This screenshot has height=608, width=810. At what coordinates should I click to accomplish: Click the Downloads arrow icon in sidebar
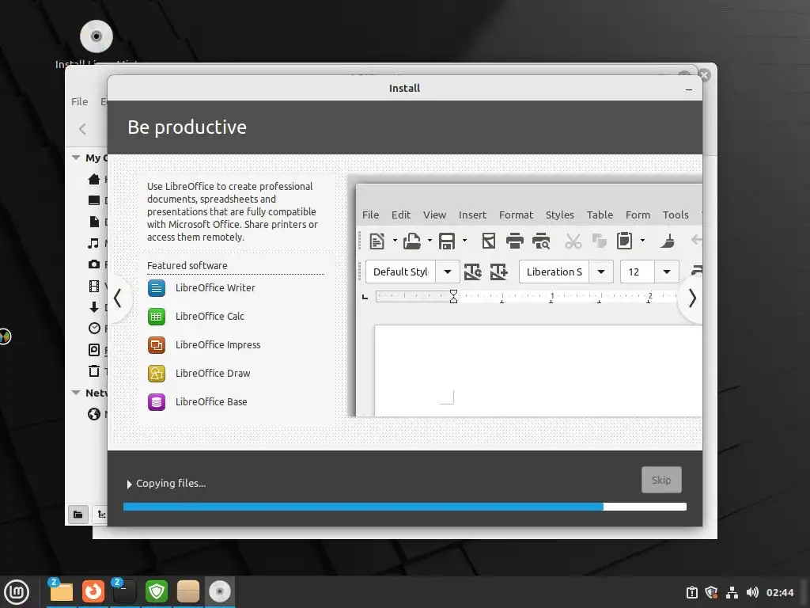pyautogui.click(x=94, y=307)
